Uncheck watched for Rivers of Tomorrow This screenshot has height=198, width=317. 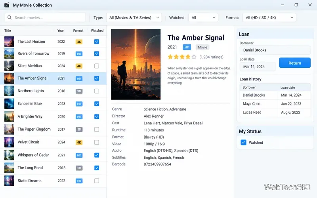point(97,53)
